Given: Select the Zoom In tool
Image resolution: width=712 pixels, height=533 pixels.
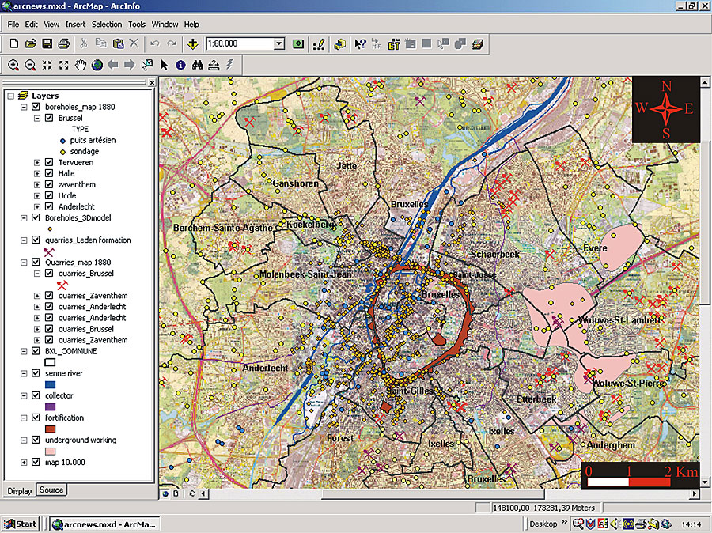Looking at the screenshot, I should pyautogui.click(x=13, y=65).
